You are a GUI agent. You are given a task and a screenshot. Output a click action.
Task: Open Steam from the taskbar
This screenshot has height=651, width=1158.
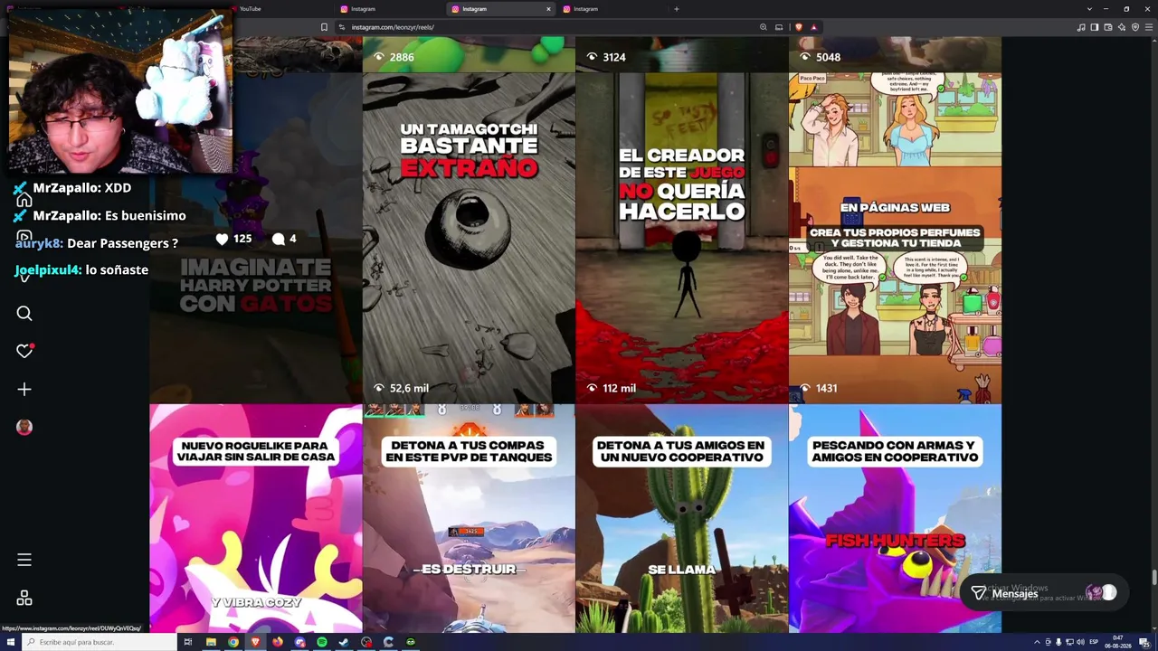pyautogui.click(x=344, y=642)
